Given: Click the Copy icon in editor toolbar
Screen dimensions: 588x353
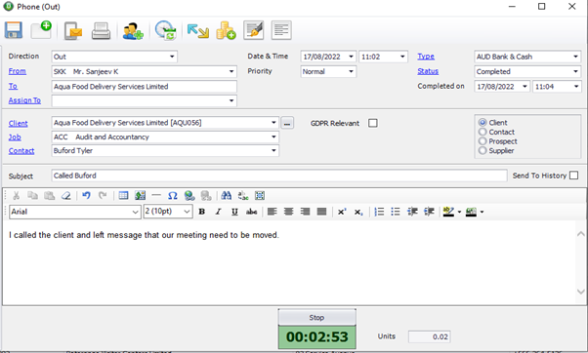Looking at the screenshot, I should click(x=32, y=195).
